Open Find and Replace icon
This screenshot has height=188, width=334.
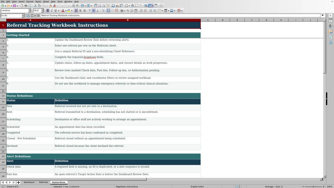[73, 6]
